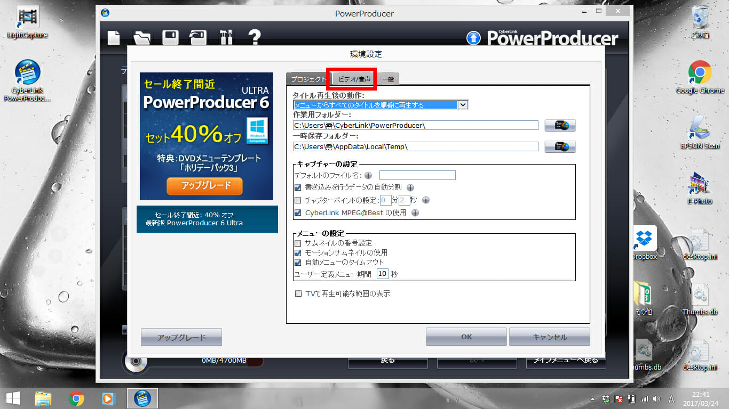The image size is (729, 409).
Task: Show info for 書き込みを行うデータの自動分割
Action: (x=410, y=187)
